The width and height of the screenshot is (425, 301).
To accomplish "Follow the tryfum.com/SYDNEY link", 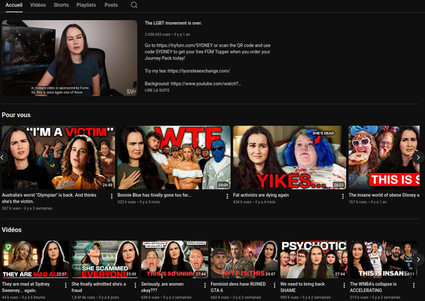I will (x=185, y=45).
